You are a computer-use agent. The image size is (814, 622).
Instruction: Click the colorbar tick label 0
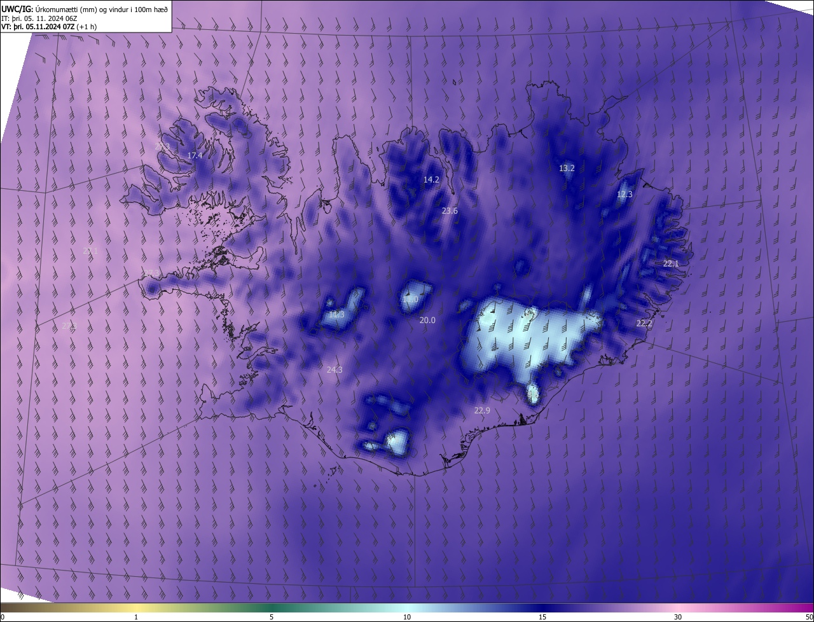[2, 617]
